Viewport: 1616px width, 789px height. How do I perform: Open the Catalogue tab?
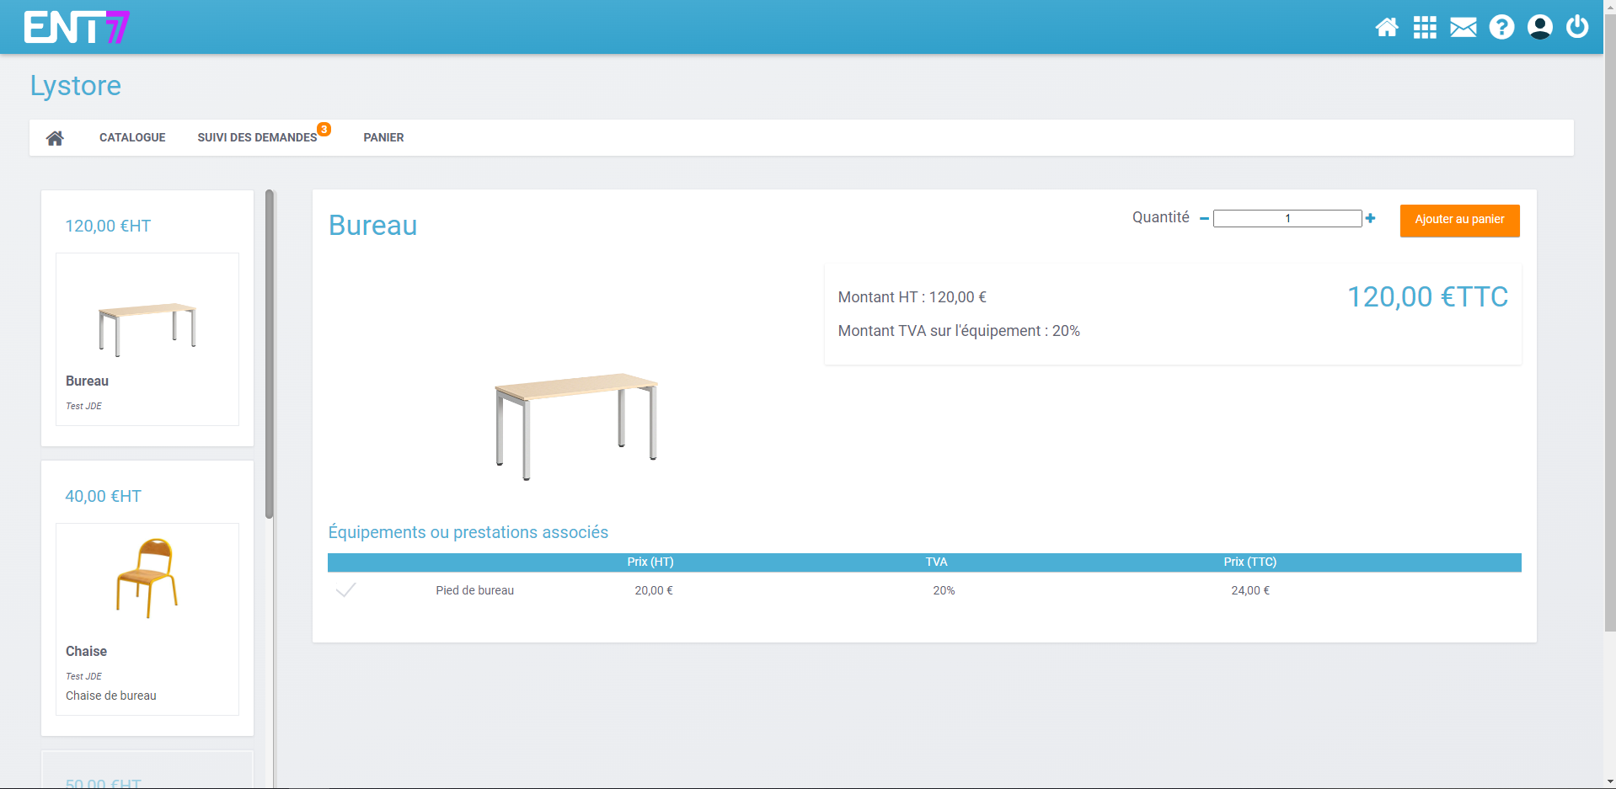pyautogui.click(x=132, y=138)
